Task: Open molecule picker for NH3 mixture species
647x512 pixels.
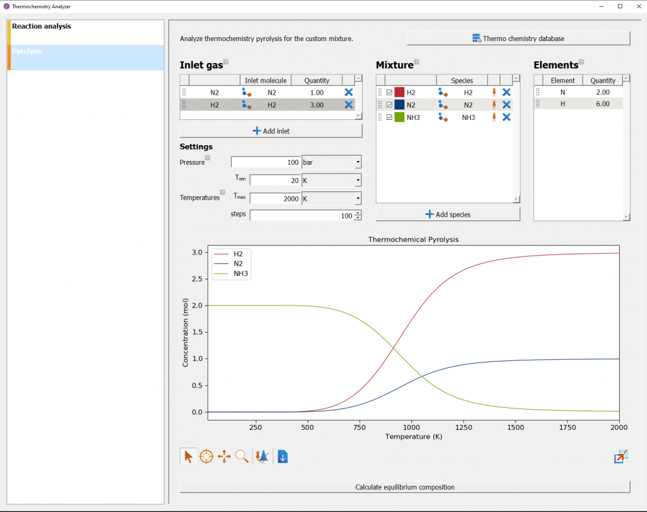Action: pyautogui.click(x=443, y=117)
